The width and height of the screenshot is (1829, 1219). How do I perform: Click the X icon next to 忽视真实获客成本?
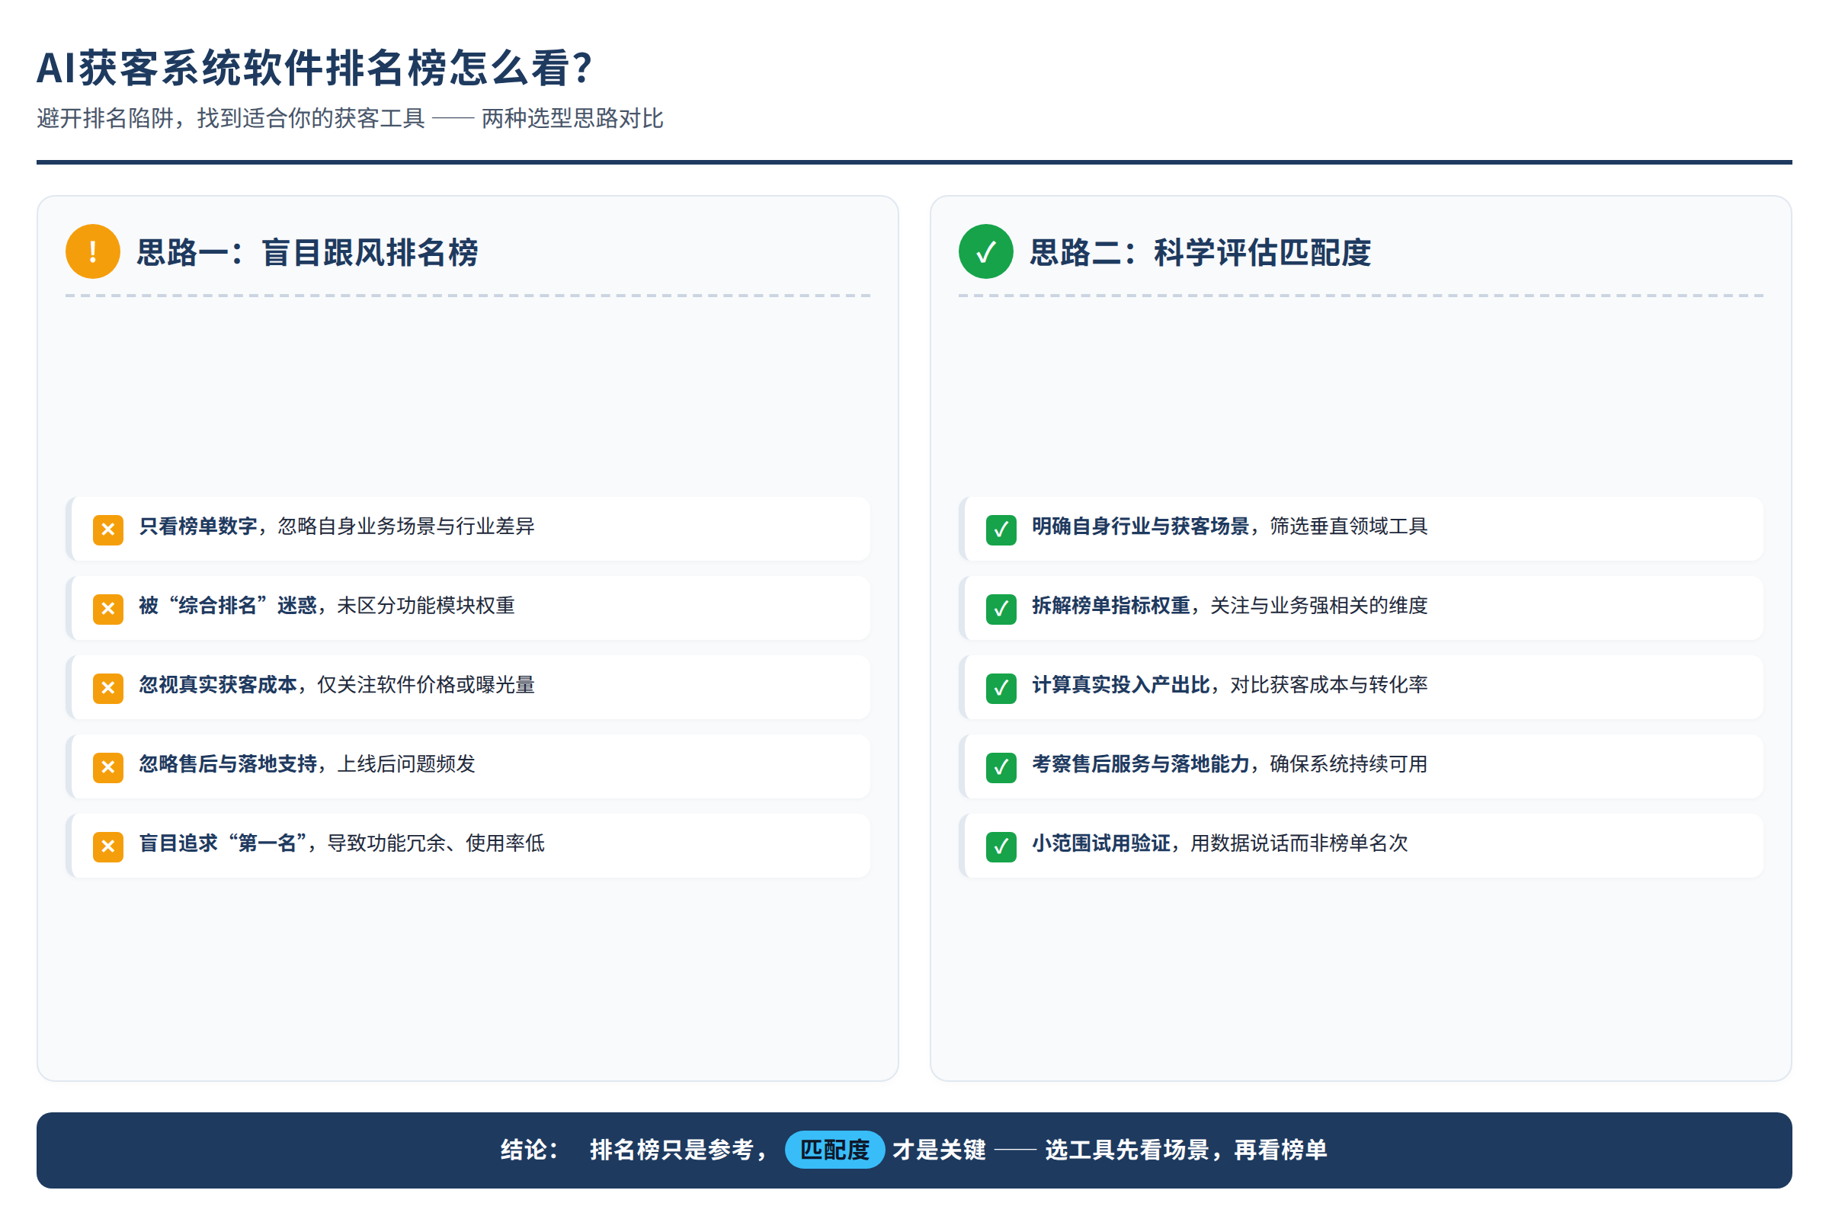pyautogui.click(x=108, y=688)
